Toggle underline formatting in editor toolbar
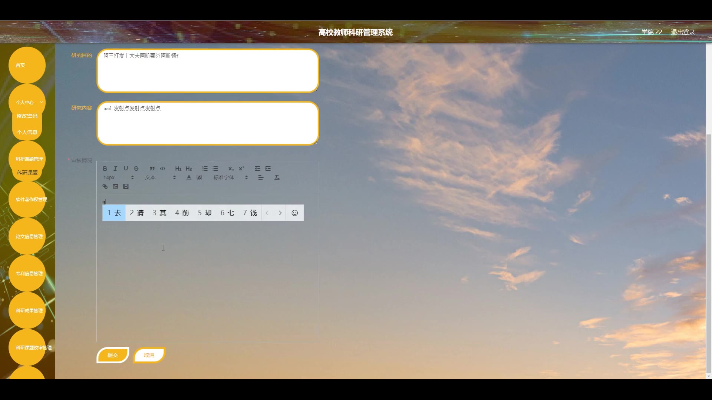Screen dimensions: 712x400 [x=126, y=169]
